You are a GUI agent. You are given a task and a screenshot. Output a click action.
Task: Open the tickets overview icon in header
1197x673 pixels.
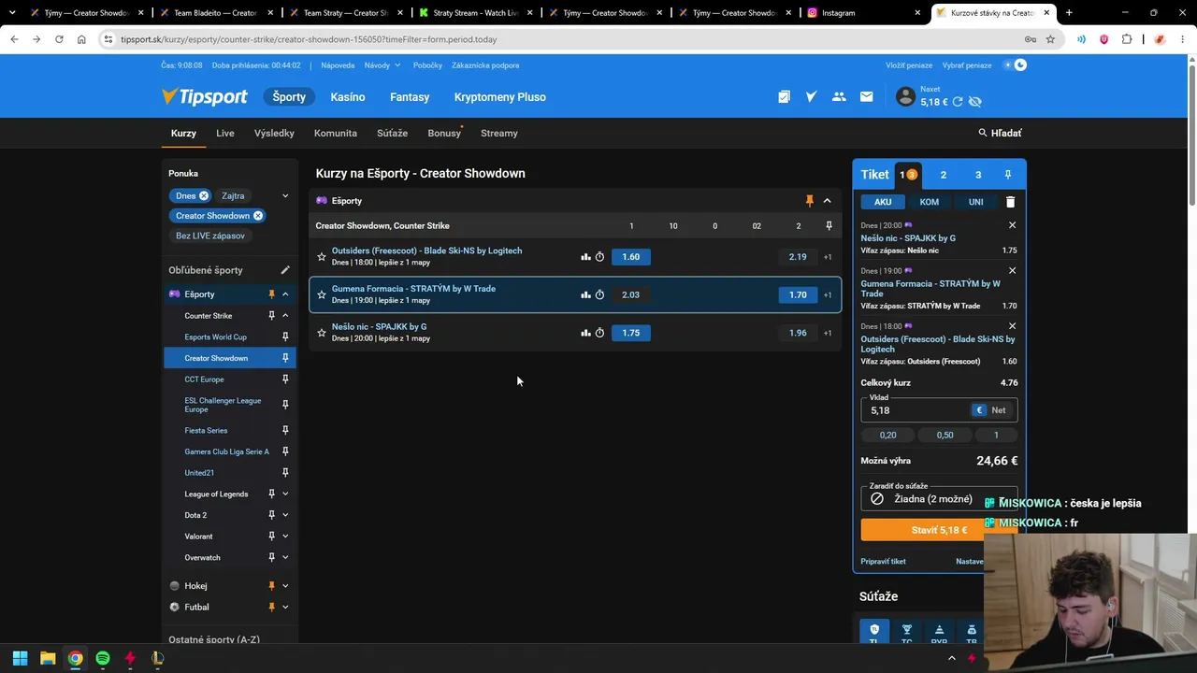click(784, 97)
